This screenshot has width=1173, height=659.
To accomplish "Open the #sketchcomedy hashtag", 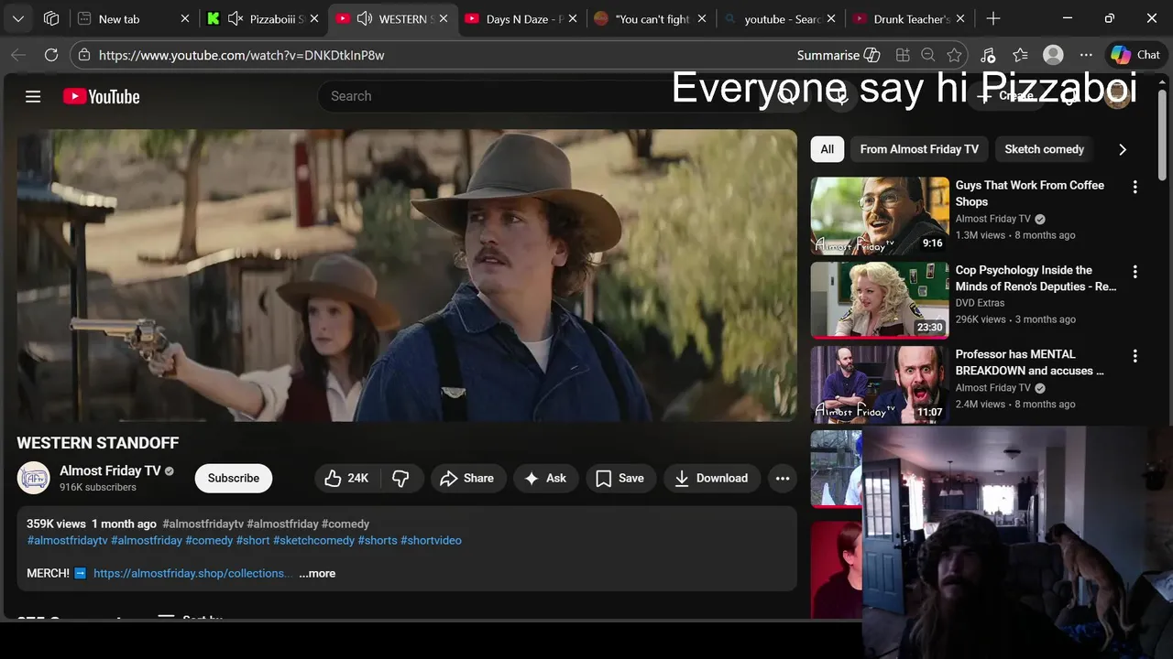I will pyautogui.click(x=313, y=540).
